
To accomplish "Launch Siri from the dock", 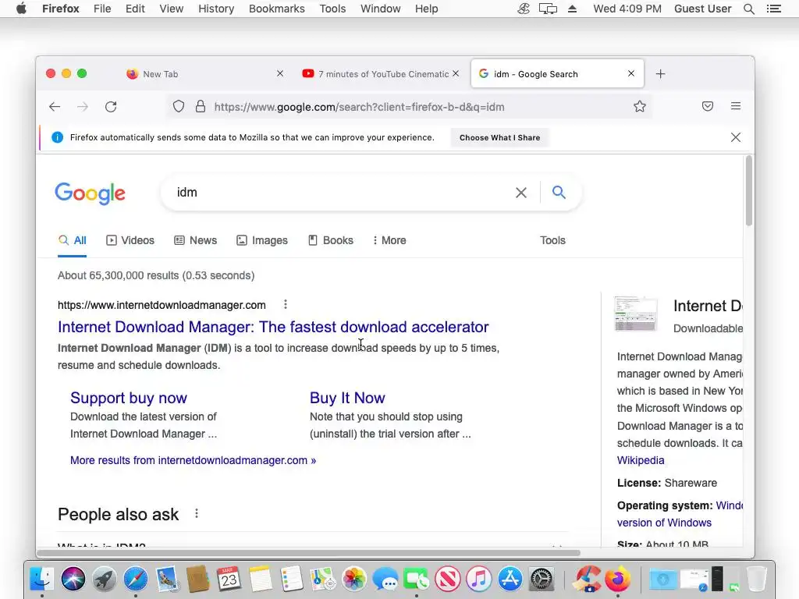I will pyautogui.click(x=73, y=579).
